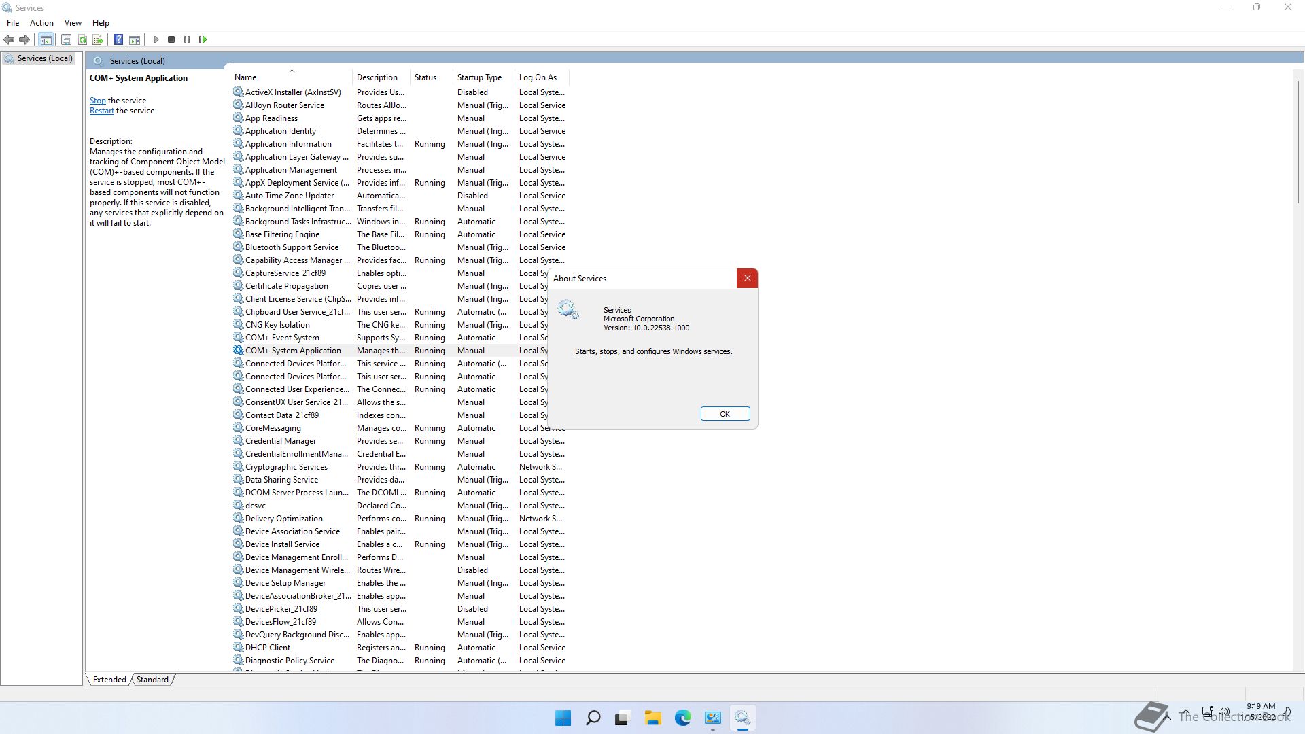Click the Refresh toolbar icon

click(x=82, y=39)
